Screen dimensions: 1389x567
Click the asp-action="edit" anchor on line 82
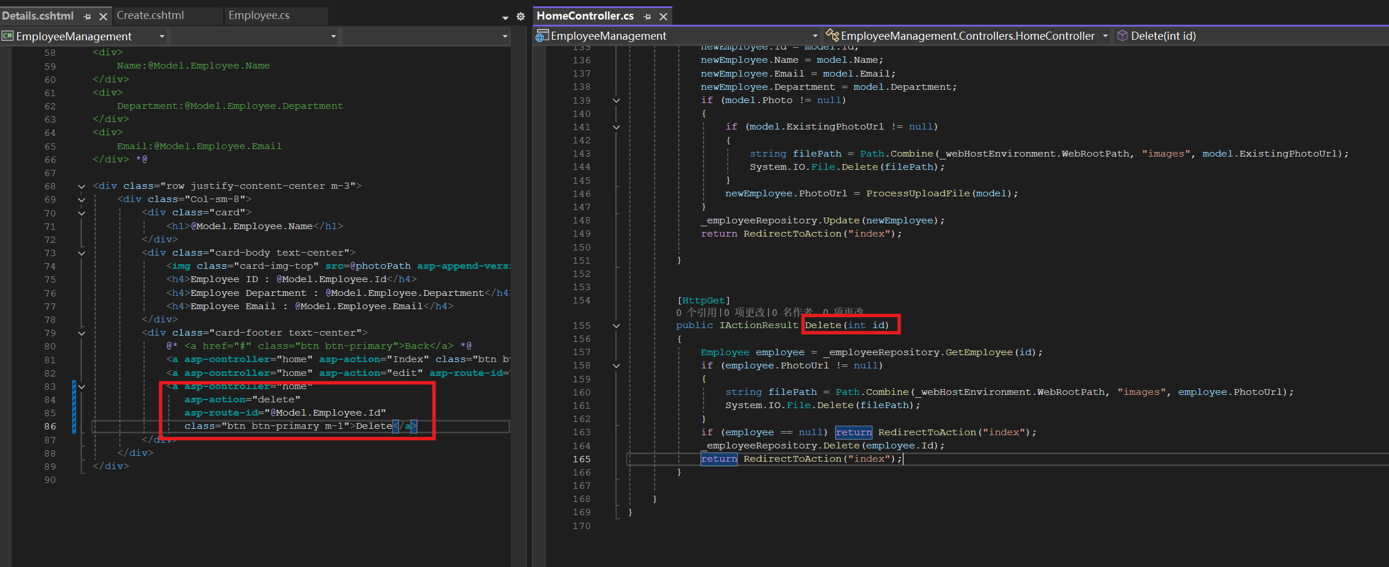coord(338,373)
